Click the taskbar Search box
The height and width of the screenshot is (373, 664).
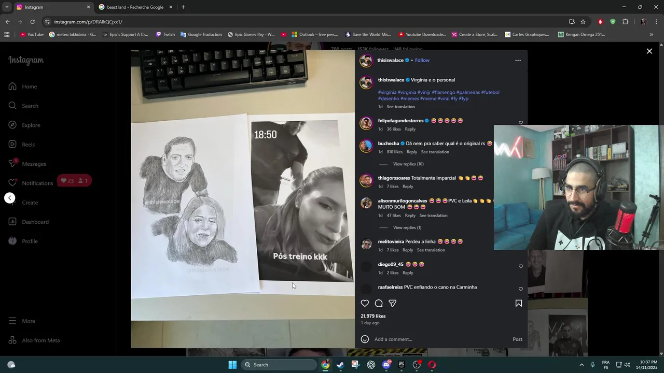click(x=279, y=365)
